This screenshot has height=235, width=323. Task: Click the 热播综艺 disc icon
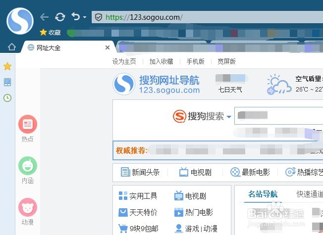(290, 172)
